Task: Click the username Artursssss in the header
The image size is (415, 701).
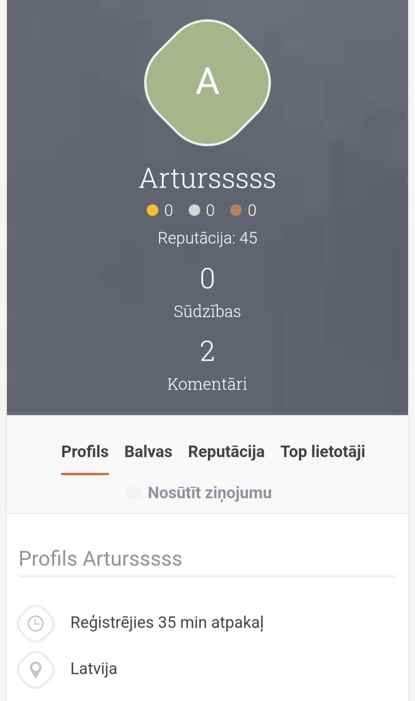Action: (207, 178)
